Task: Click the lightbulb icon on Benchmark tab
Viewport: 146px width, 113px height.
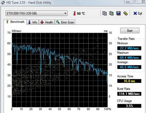Action: [7, 22]
